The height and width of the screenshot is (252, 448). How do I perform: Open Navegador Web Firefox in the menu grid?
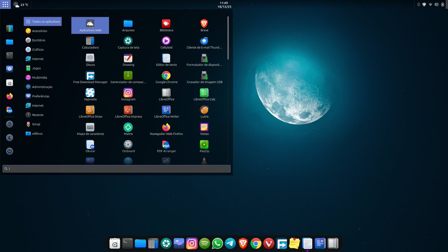coord(166,129)
